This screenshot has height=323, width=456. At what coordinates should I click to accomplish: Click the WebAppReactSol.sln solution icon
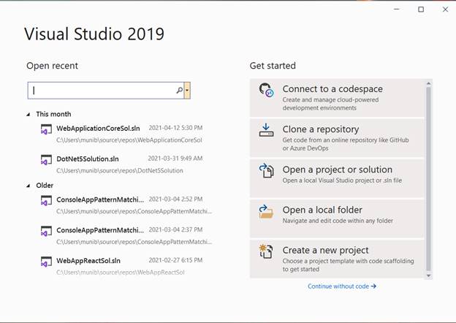(46, 262)
